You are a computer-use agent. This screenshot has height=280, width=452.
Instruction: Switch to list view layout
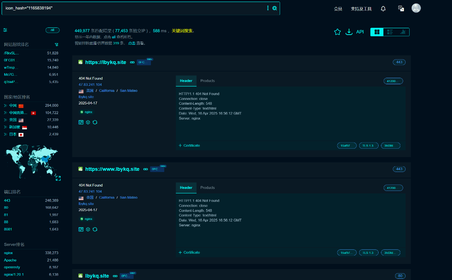pos(390,32)
